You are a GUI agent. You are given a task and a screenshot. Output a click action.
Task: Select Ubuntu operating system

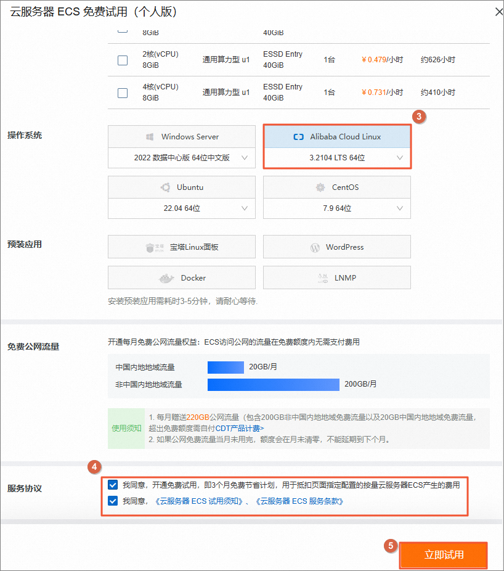[x=182, y=187]
